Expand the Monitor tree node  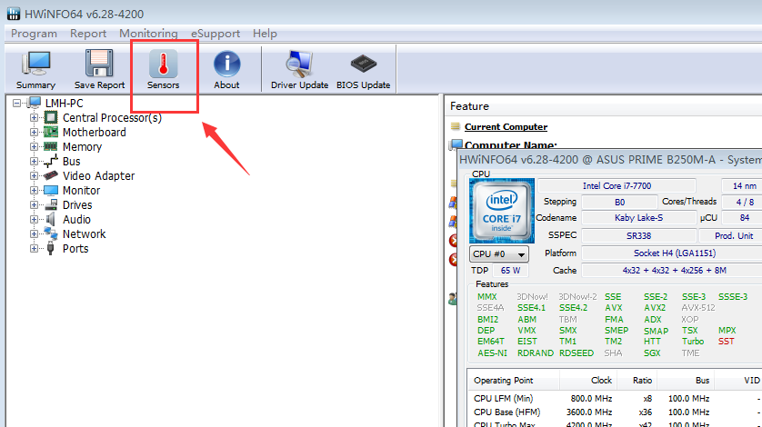(x=34, y=191)
